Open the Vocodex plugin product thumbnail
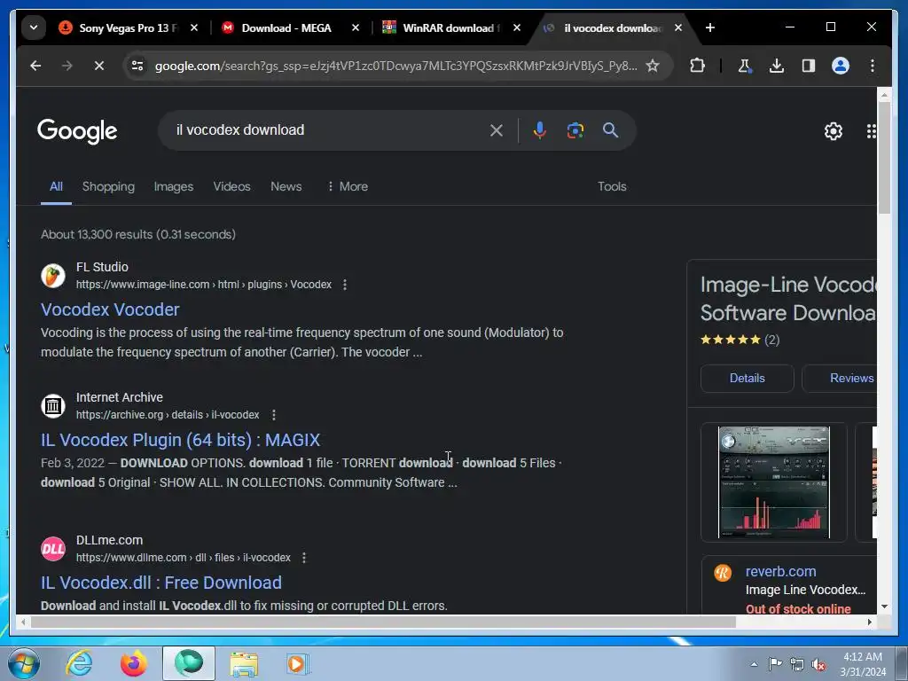Image resolution: width=908 pixels, height=681 pixels. (773, 482)
